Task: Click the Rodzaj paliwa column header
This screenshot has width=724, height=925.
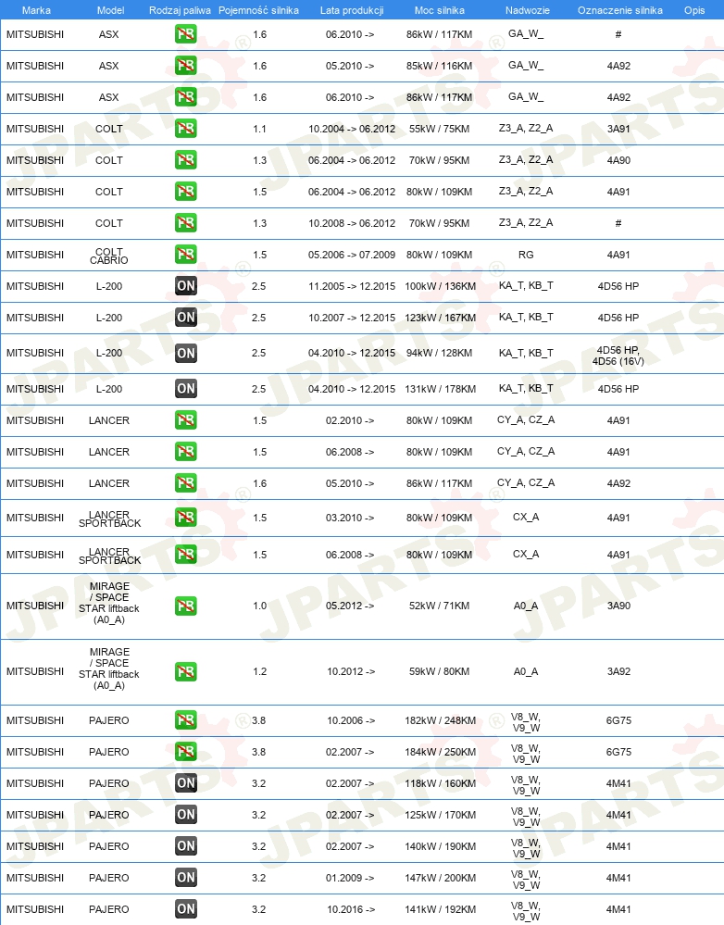Action: pos(180,10)
